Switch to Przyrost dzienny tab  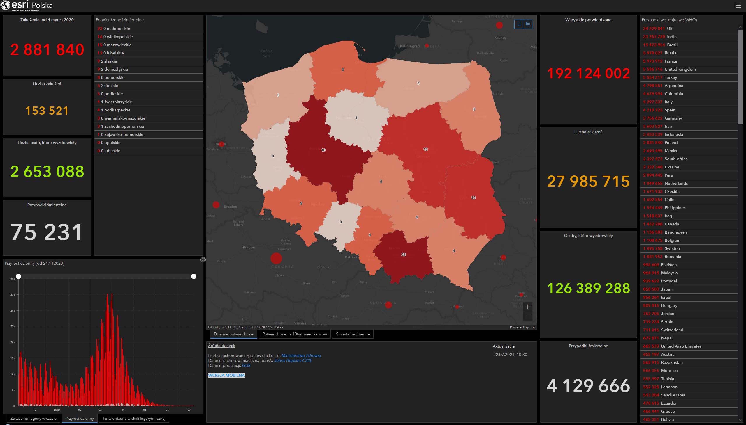(x=80, y=418)
